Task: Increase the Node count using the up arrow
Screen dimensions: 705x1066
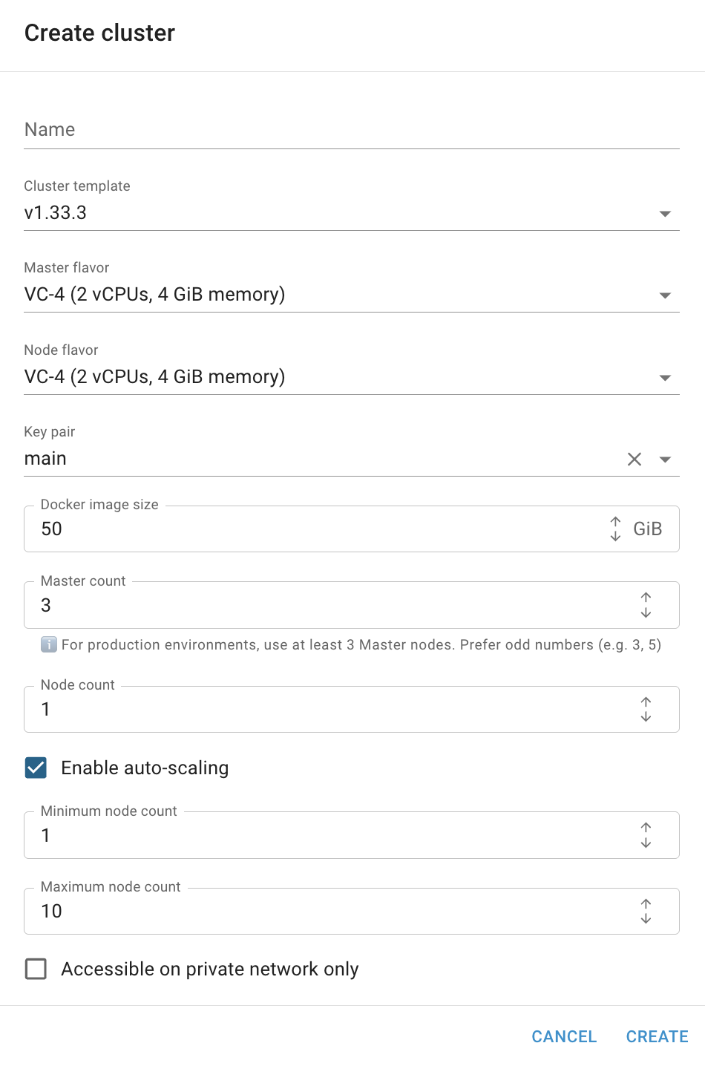Action: (646, 701)
